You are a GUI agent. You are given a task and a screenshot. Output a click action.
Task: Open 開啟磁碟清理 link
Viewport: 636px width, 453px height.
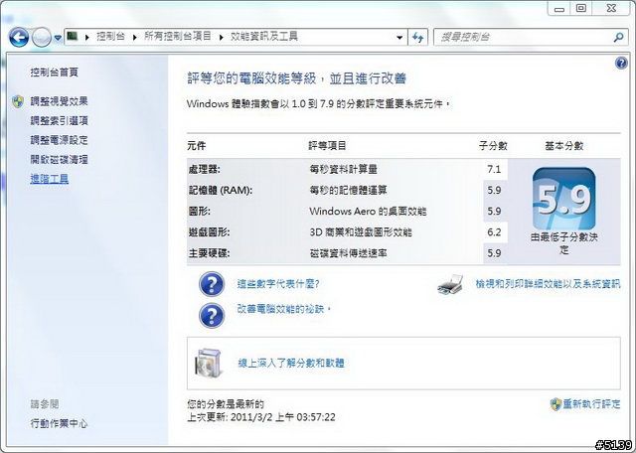59,160
